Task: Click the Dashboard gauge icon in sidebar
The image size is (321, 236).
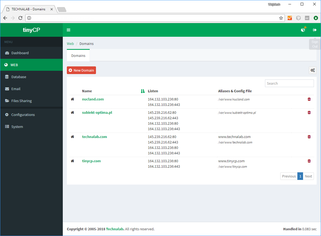Action: point(7,53)
